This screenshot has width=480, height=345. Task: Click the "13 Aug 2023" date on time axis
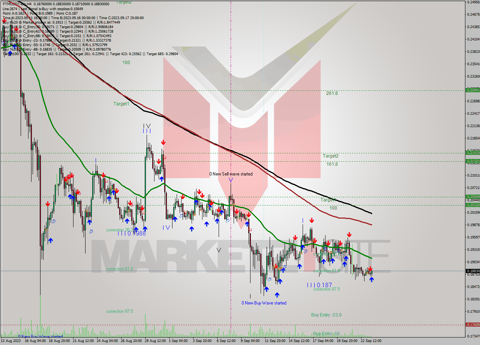coord(11,341)
